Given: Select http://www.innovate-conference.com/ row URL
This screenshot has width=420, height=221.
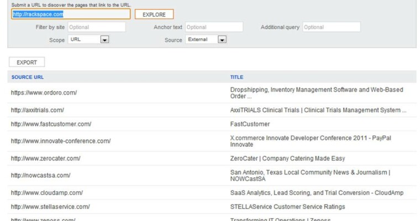Looking at the screenshot, I should 61,141.
